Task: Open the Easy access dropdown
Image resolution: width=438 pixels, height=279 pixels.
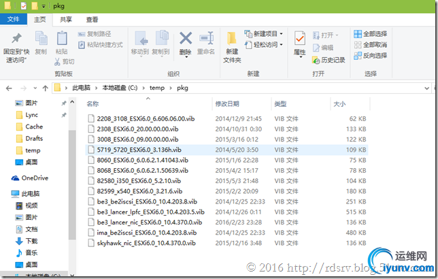Action: click(263, 44)
